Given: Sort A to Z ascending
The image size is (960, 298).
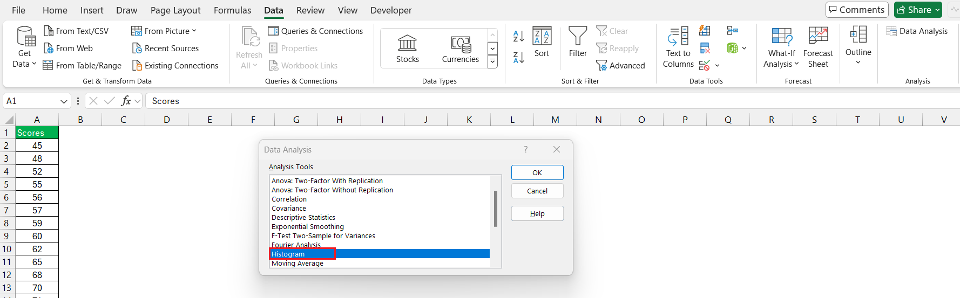Looking at the screenshot, I should click(518, 36).
